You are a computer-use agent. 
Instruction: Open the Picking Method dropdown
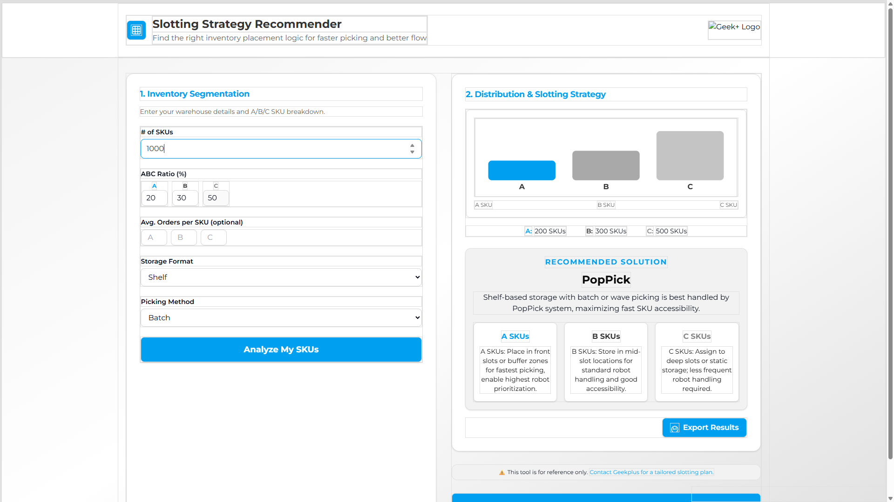pyautogui.click(x=281, y=317)
